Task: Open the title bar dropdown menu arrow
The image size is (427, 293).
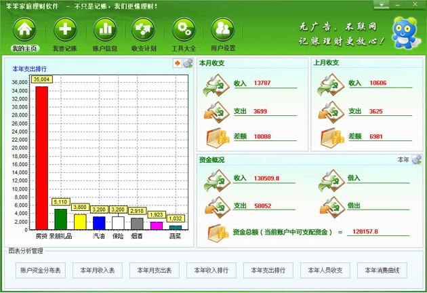Action: click(383, 5)
